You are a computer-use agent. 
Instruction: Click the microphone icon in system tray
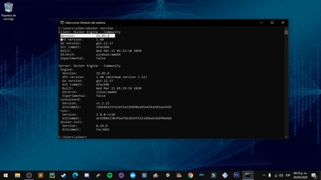pyautogui.click(x=270, y=175)
